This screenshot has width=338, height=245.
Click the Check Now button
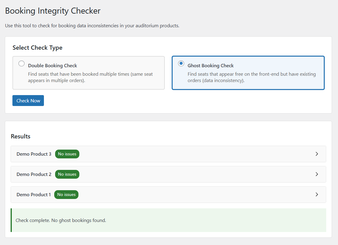[28, 101]
